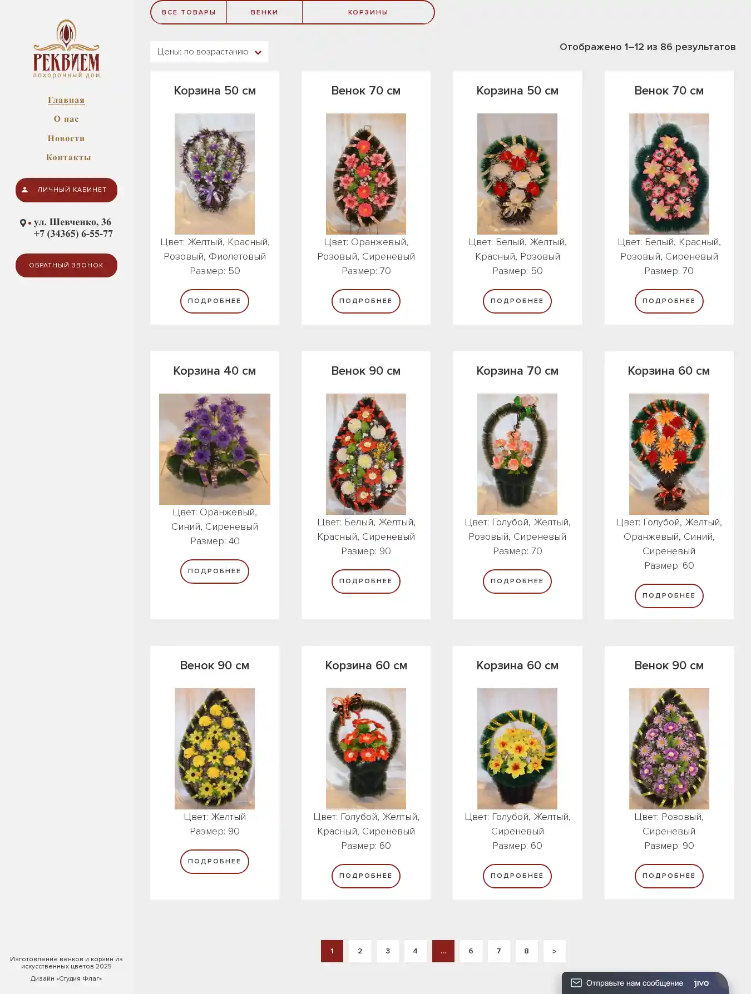Click Подробнее under purple Корзина 40 см

point(215,571)
